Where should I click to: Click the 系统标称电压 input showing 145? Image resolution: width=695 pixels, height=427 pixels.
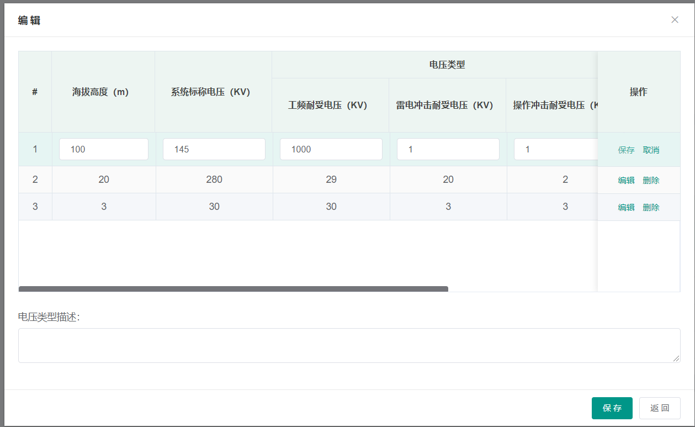click(x=214, y=149)
